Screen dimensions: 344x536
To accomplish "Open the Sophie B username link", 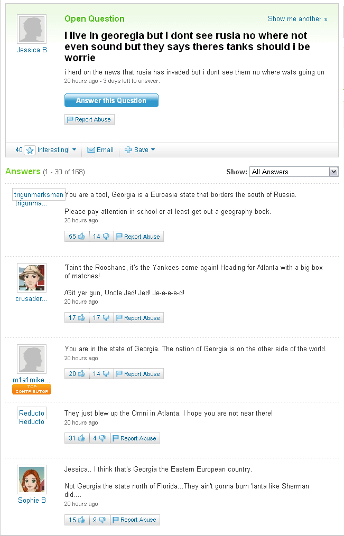I will tap(32, 501).
